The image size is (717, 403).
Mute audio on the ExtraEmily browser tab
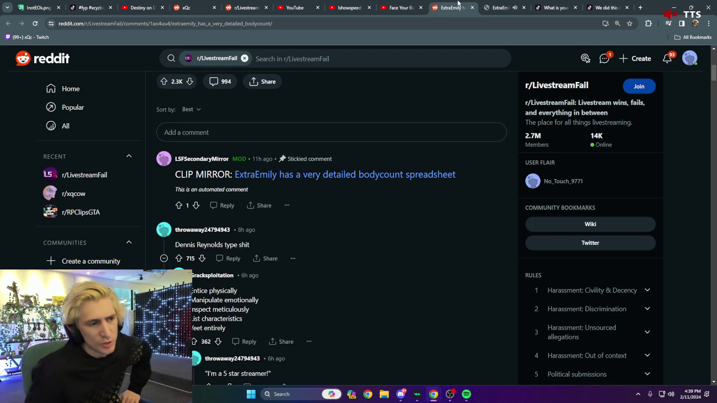tap(515, 7)
